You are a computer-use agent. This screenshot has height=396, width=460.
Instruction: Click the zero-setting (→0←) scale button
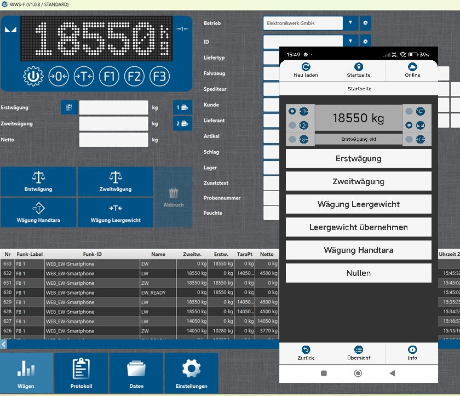[59, 76]
